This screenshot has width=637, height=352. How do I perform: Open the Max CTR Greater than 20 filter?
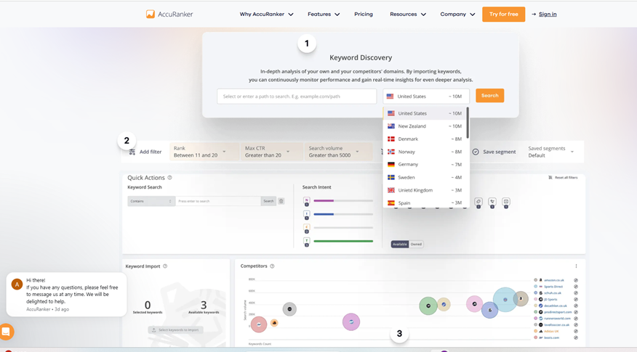click(271, 152)
